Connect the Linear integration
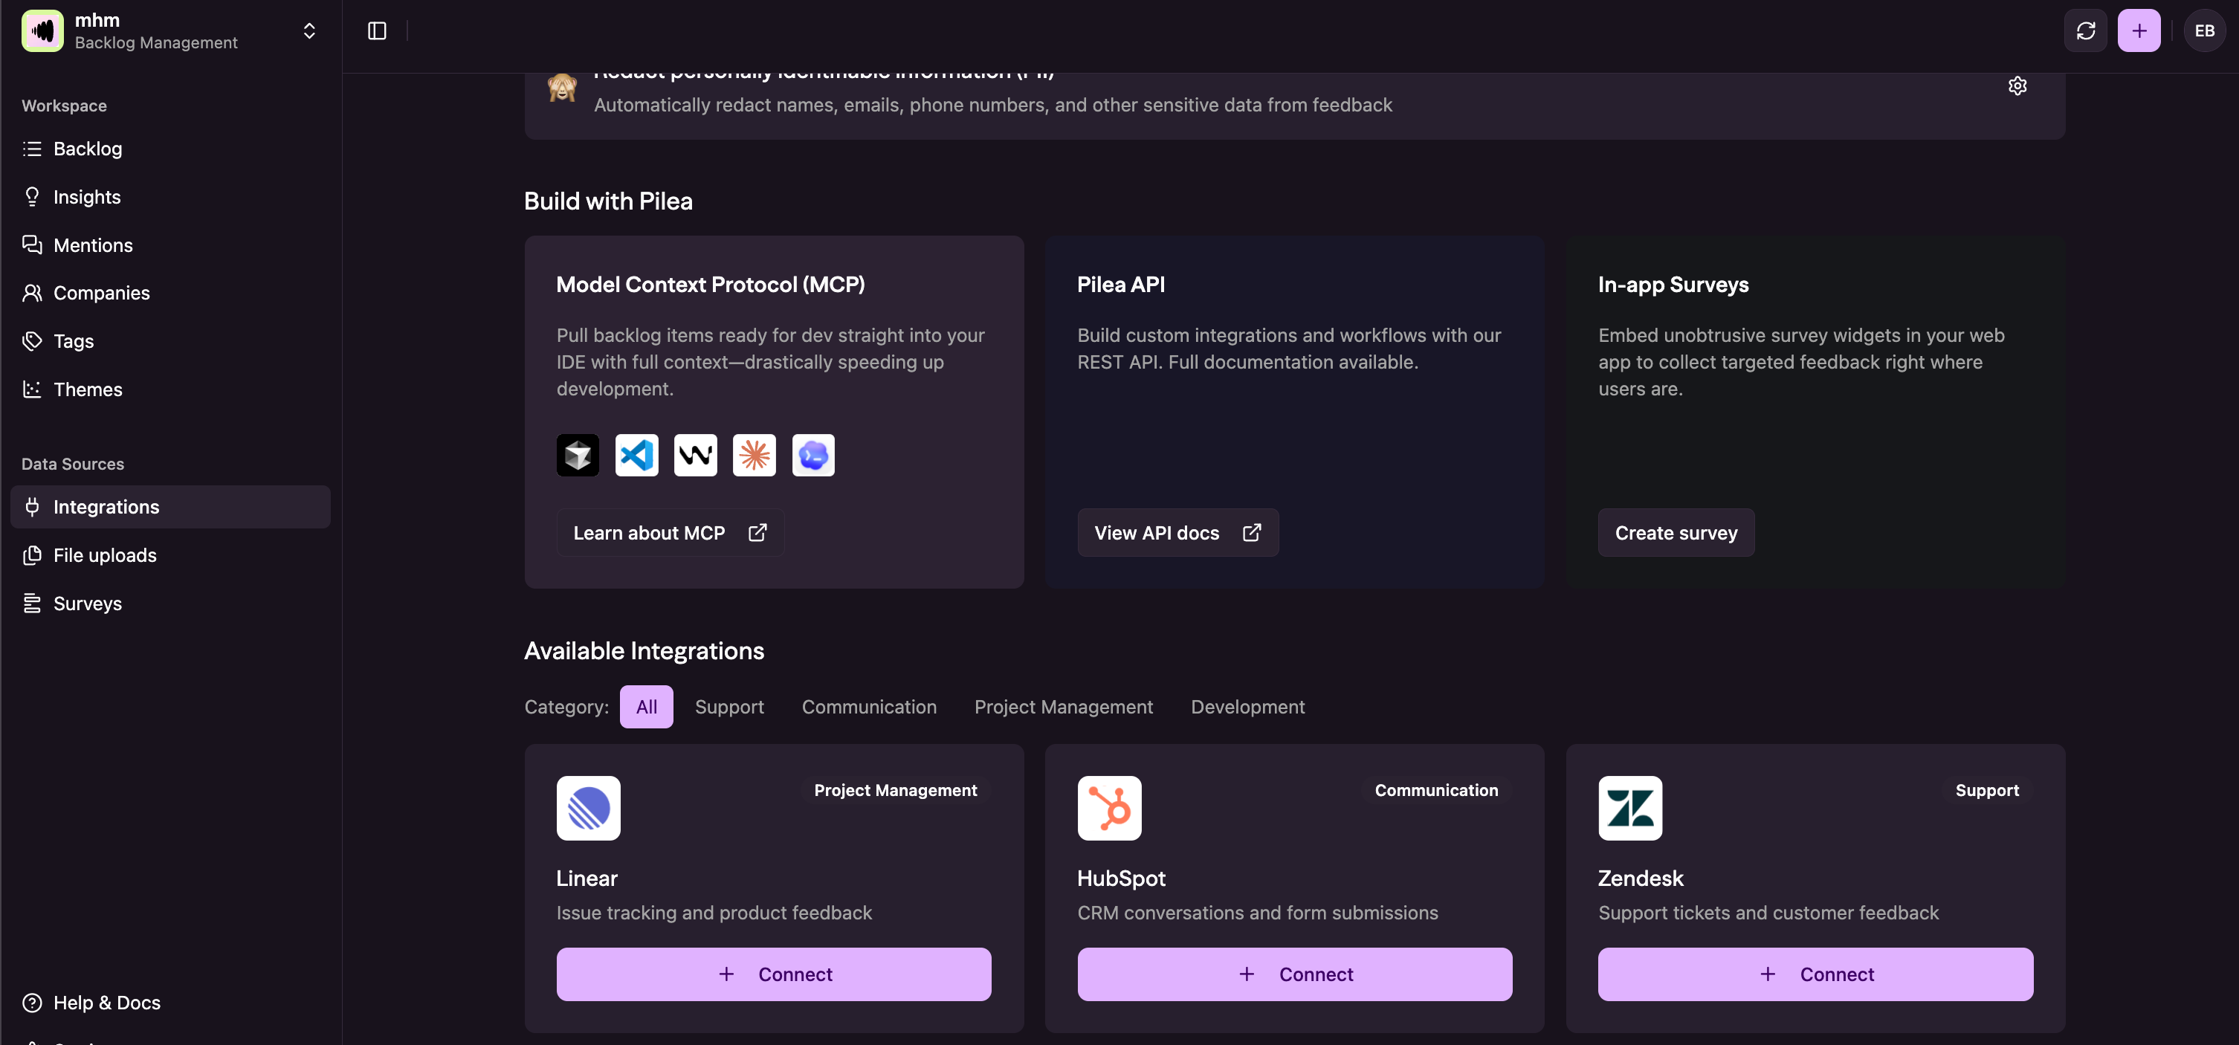Image resolution: width=2239 pixels, height=1045 pixels. pyautogui.click(x=774, y=974)
